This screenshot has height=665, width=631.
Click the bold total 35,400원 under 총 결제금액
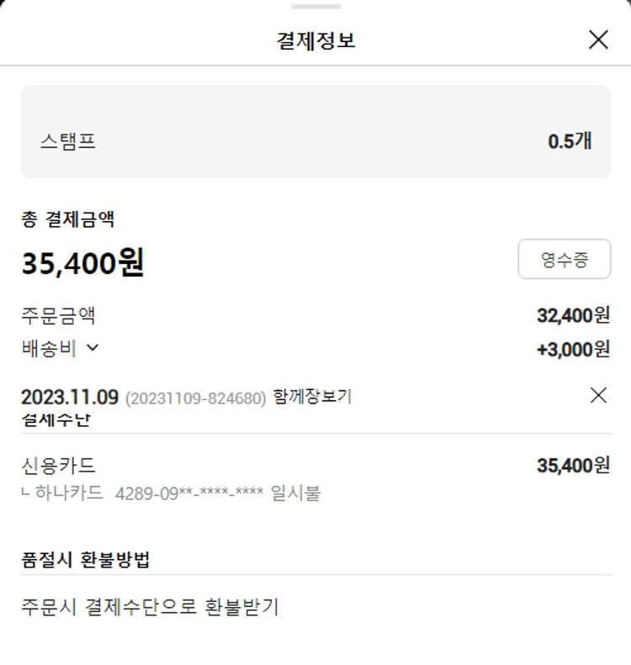pyautogui.click(x=82, y=264)
